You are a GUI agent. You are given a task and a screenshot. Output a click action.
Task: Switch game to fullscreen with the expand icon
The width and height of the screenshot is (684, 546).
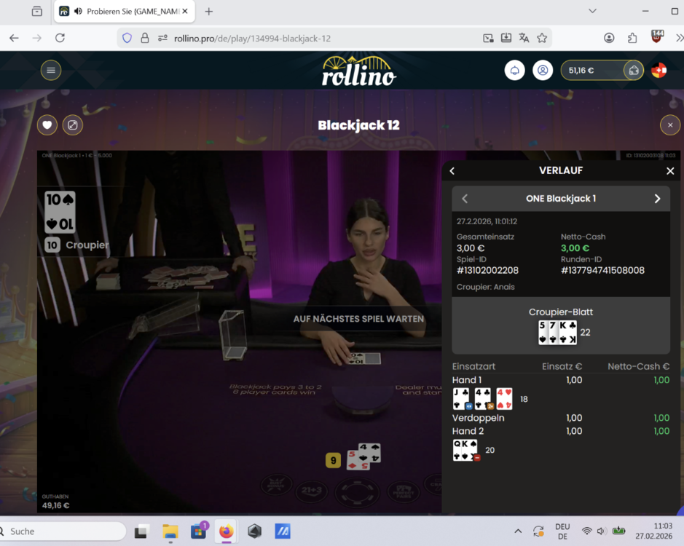[73, 125]
